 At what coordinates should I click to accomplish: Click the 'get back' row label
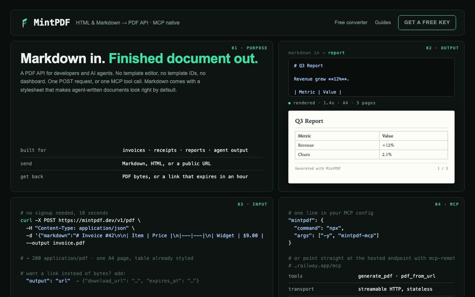(32, 177)
